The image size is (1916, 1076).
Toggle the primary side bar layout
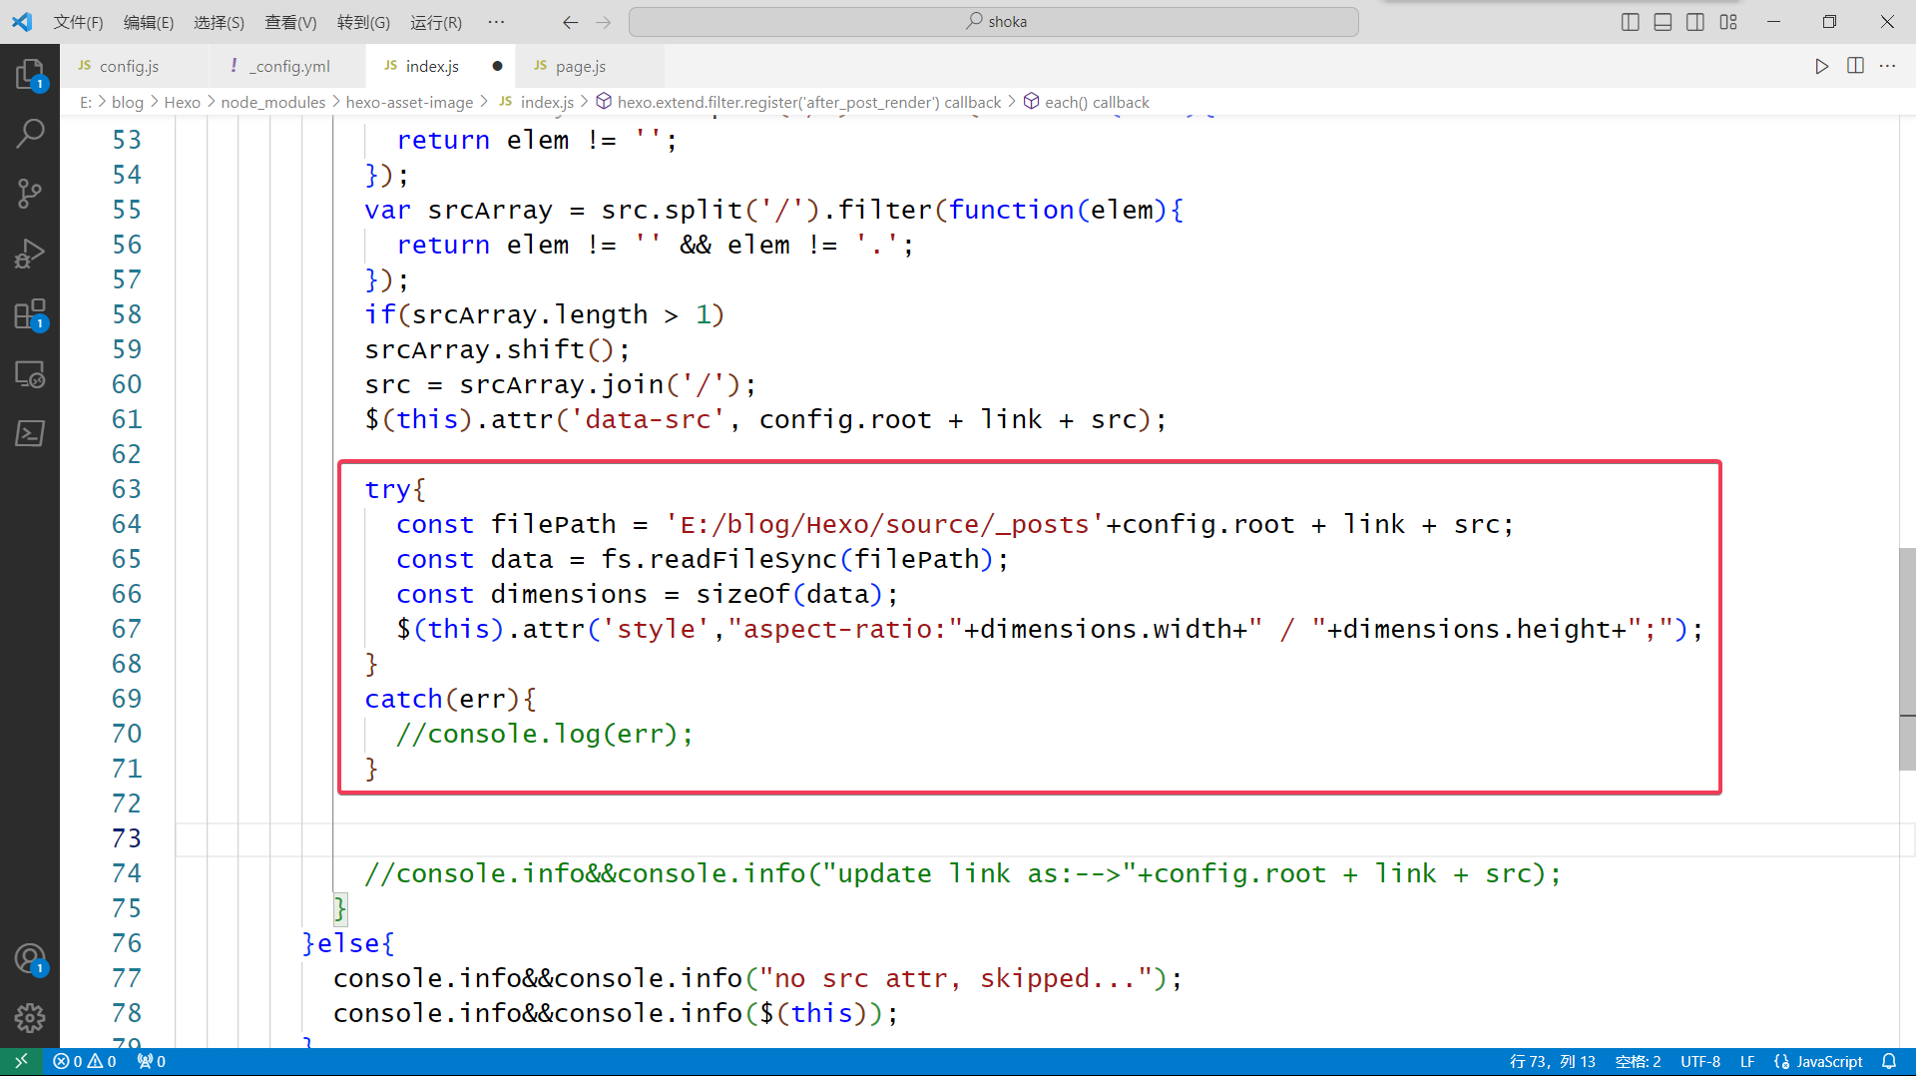[1631, 22]
